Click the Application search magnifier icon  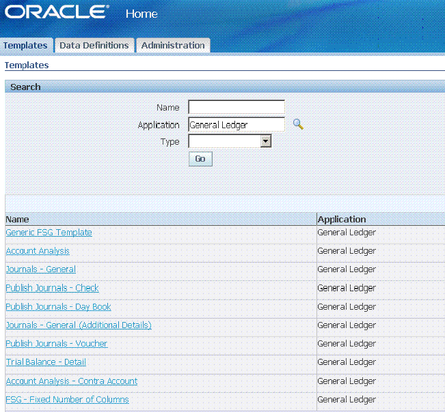[297, 124]
